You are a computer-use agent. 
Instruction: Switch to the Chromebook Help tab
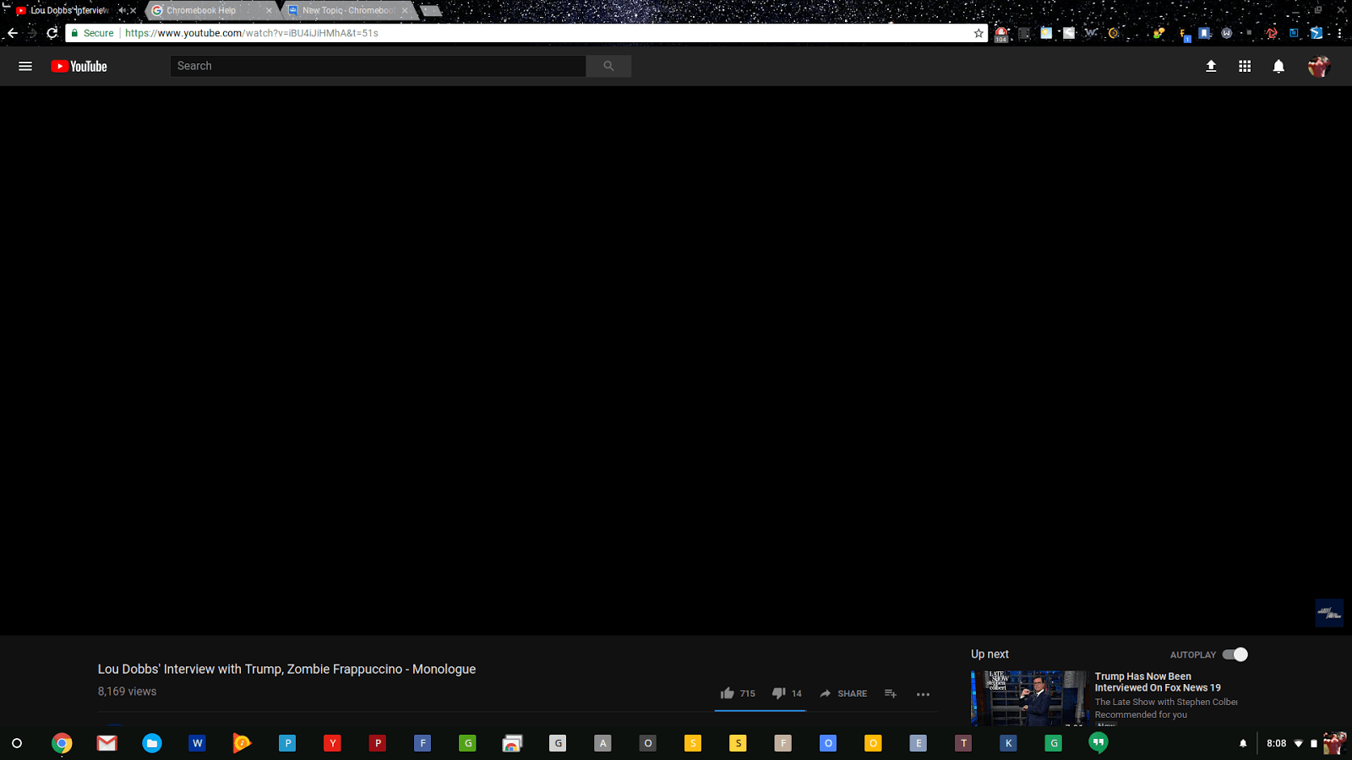click(x=201, y=11)
